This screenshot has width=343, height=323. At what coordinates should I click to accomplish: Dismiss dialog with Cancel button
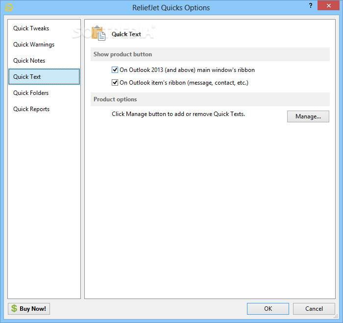(314, 309)
